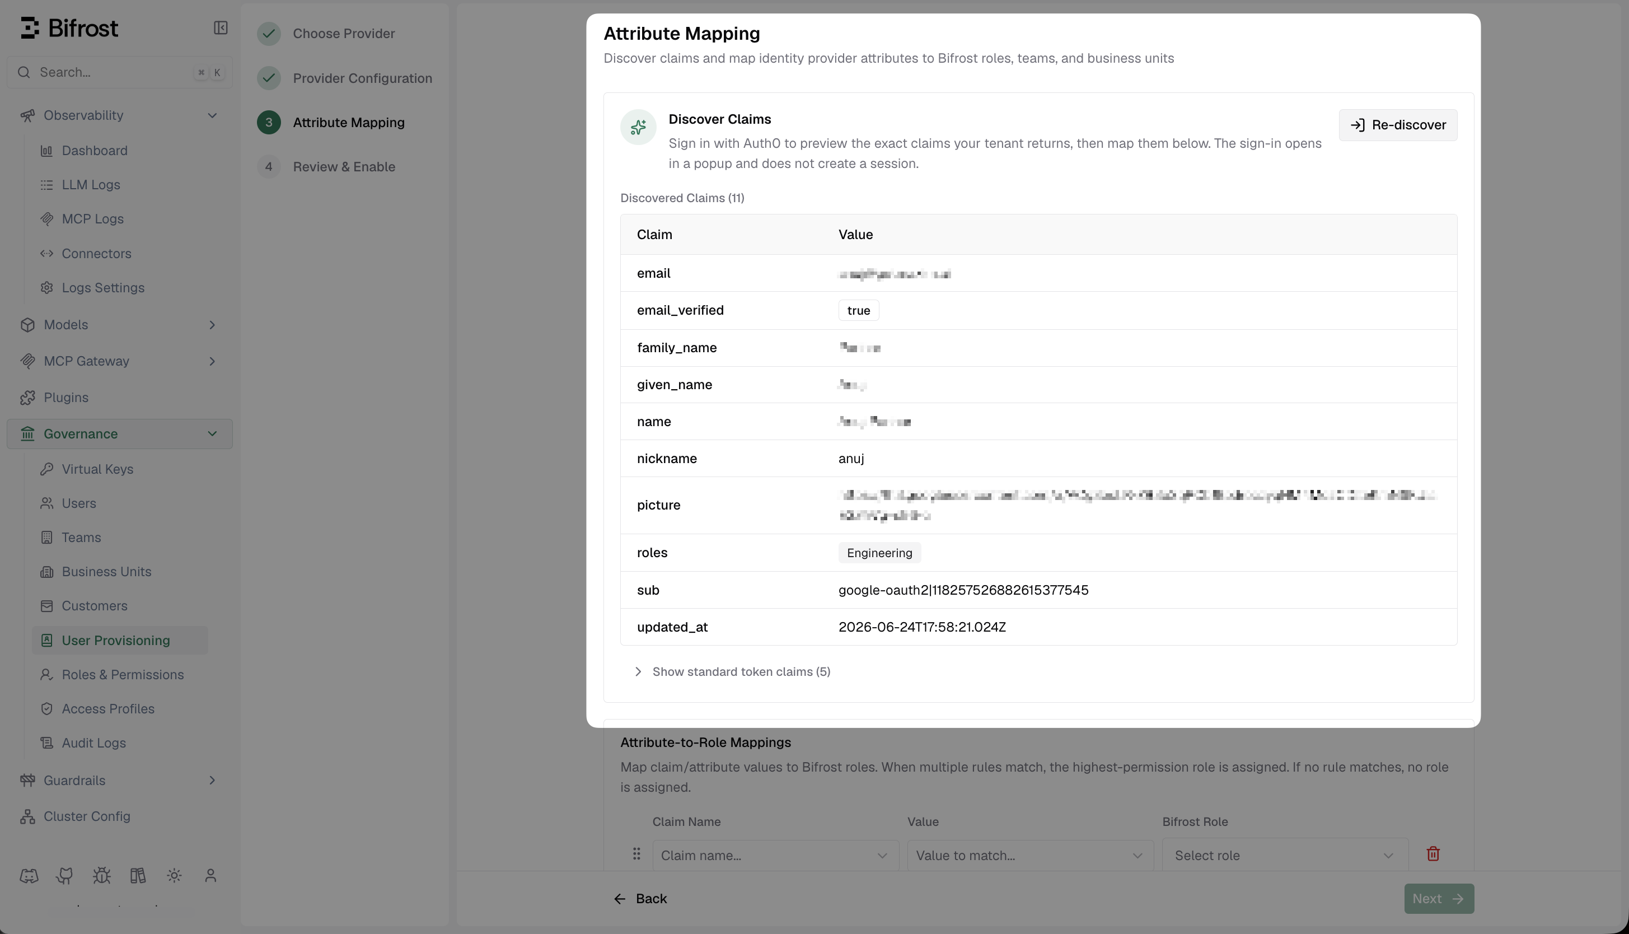
Task: Click the Re-discover button
Action: tap(1398, 125)
